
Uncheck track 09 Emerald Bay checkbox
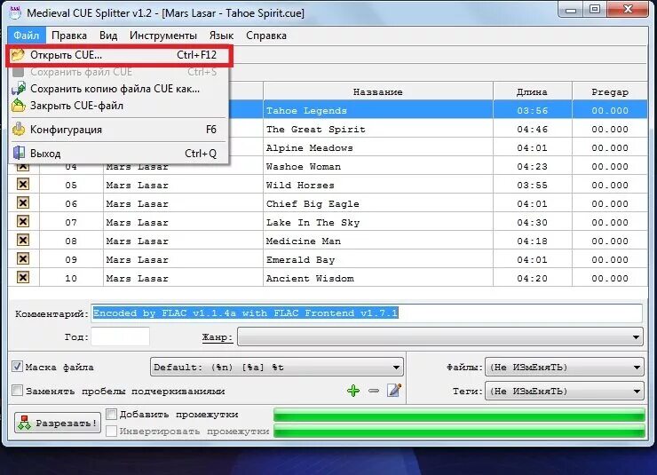(x=23, y=259)
